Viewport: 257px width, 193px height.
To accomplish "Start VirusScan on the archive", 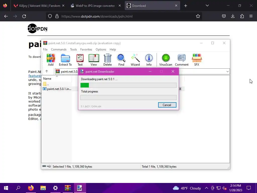I will [x=166, y=60].
